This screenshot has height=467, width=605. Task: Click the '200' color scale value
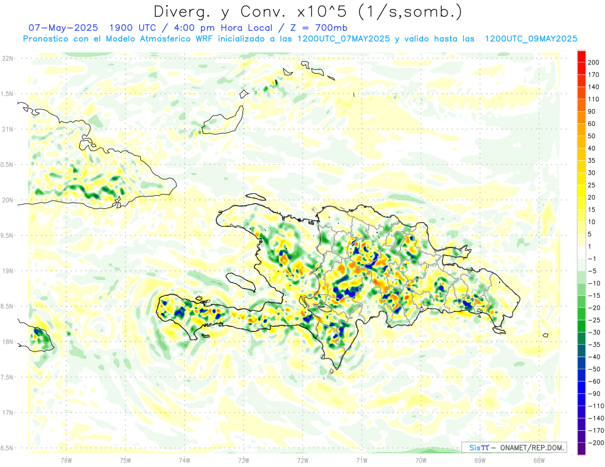coord(593,62)
